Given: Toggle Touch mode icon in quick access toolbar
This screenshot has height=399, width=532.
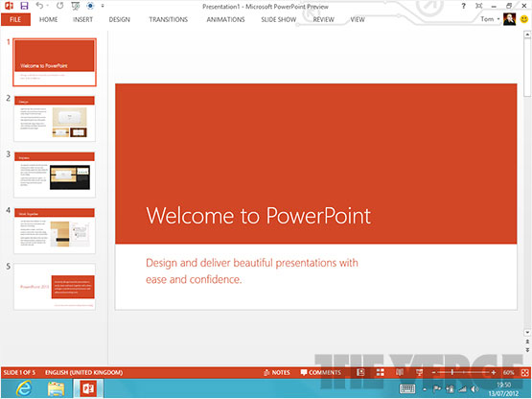Looking at the screenshot, I should click(90, 6).
